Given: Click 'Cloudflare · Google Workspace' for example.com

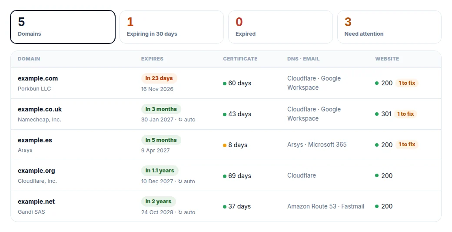Looking at the screenshot, I should (314, 83).
